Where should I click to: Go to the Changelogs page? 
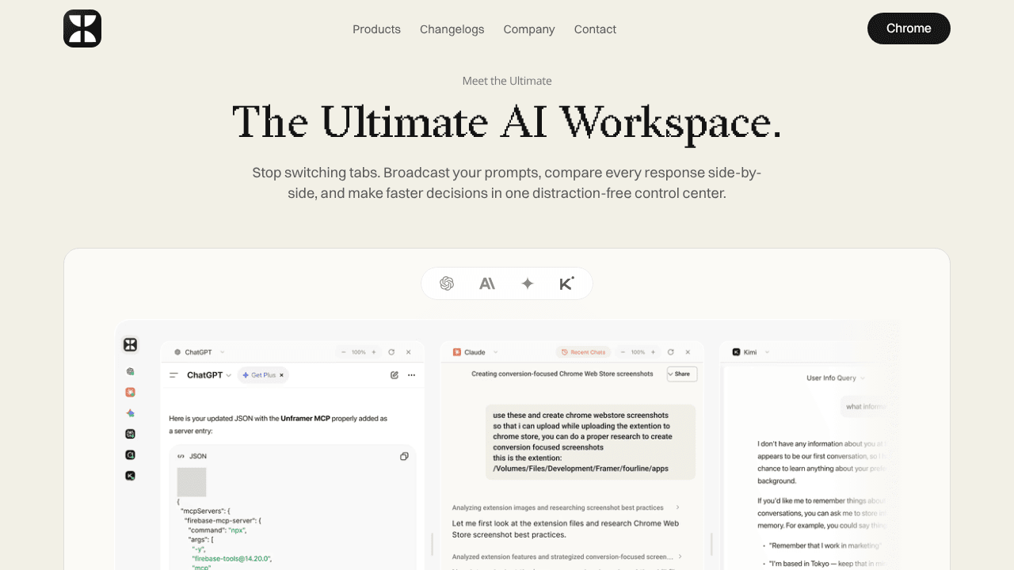coord(452,29)
